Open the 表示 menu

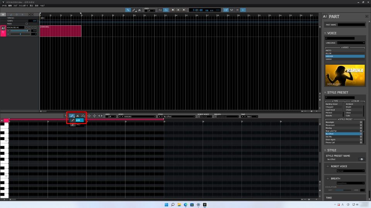coord(31,6)
